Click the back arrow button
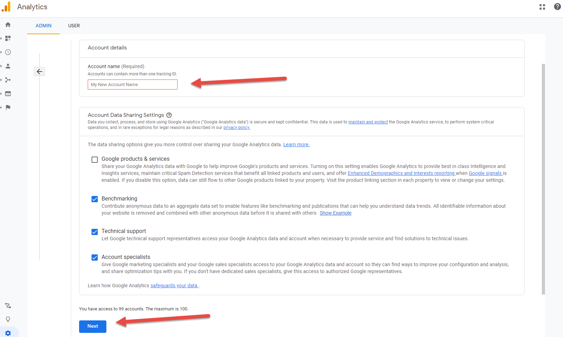The width and height of the screenshot is (563, 337). point(39,72)
